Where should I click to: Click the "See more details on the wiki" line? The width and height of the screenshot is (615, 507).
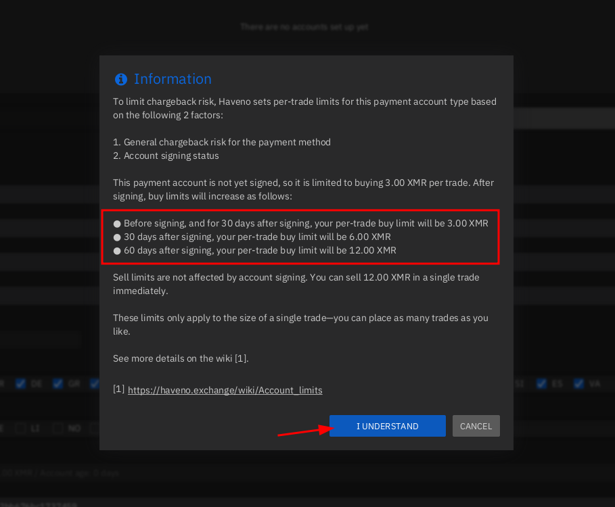click(181, 358)
